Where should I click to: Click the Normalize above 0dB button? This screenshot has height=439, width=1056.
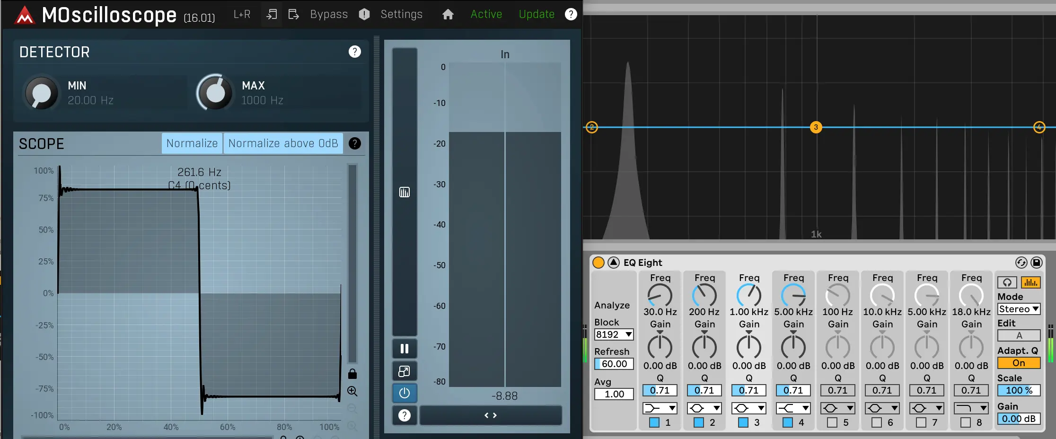(x=282, y=143)
